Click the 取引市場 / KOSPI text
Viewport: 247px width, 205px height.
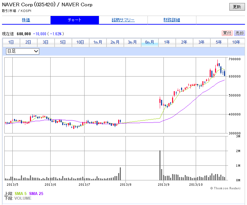(17, 11)
